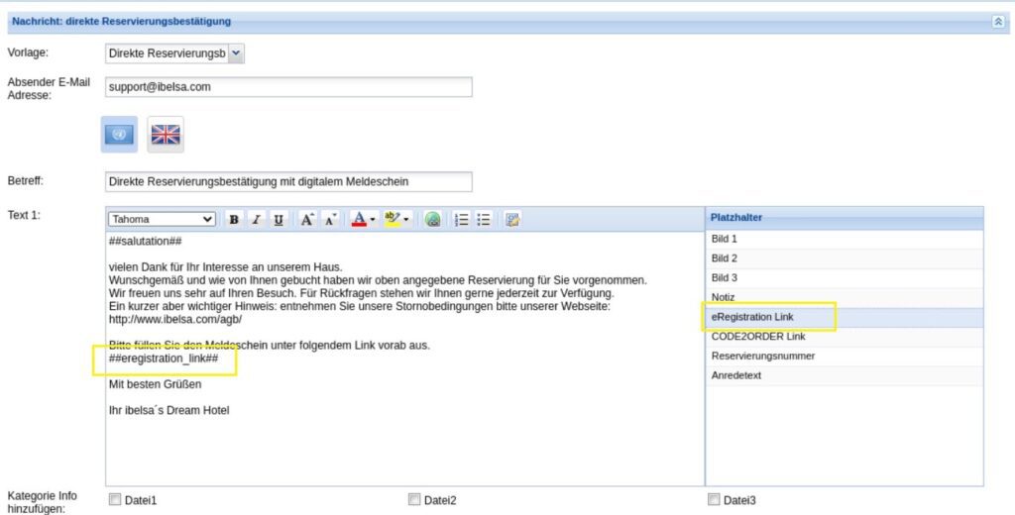Screen dimensions: 1015x515
Task: Create a numbered list
Action: (461, 220)
